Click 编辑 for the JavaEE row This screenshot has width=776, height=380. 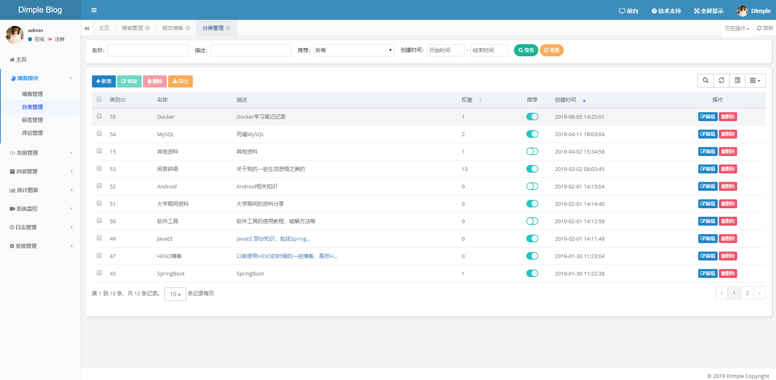point(708,239)
